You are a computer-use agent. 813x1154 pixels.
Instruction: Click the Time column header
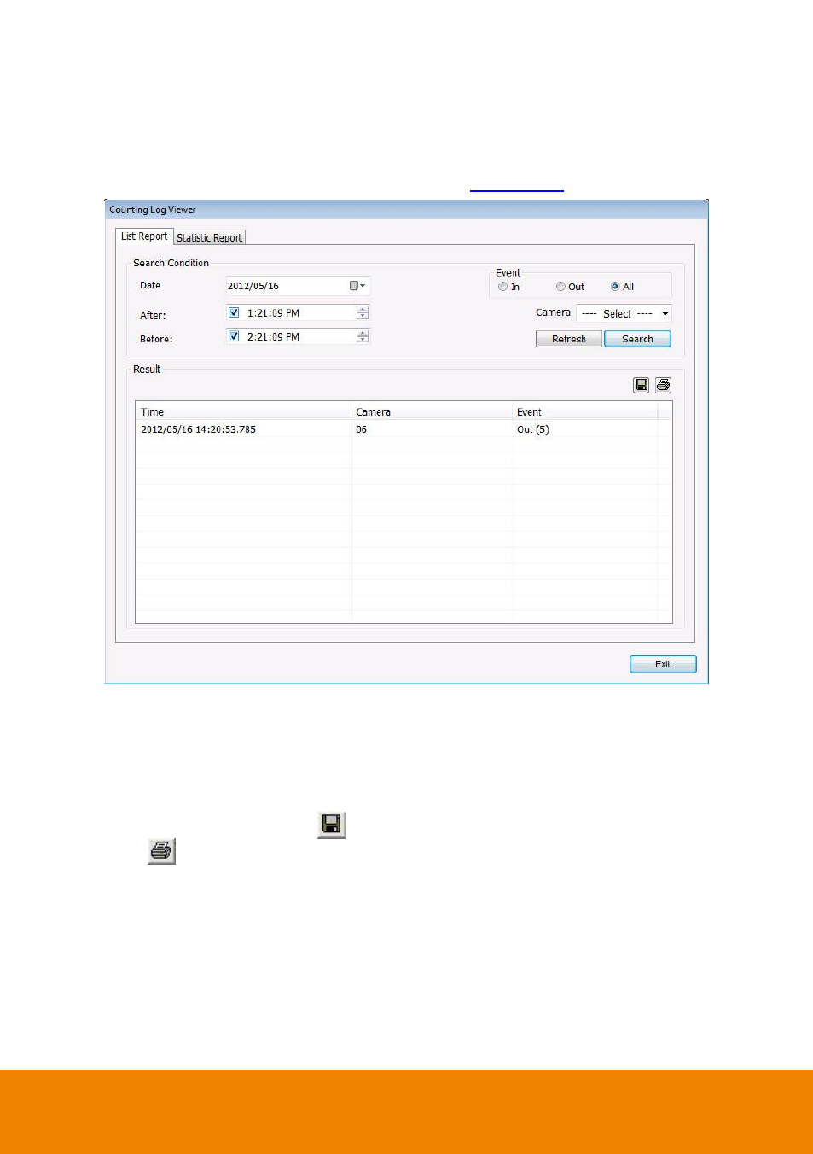click(243, 411)
